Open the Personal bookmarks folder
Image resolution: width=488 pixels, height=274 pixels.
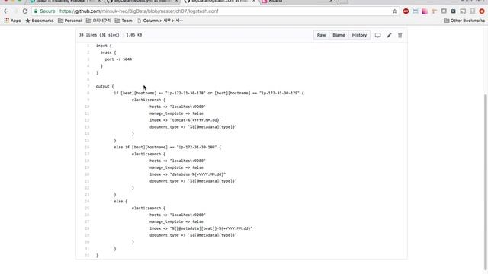(x=69, y=21)
